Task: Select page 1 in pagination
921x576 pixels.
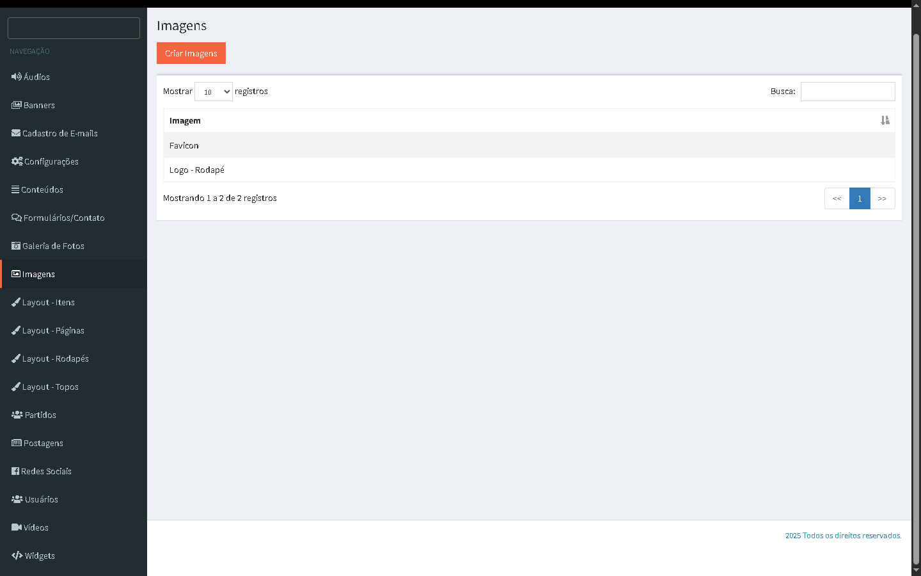Action: [860, 198]
